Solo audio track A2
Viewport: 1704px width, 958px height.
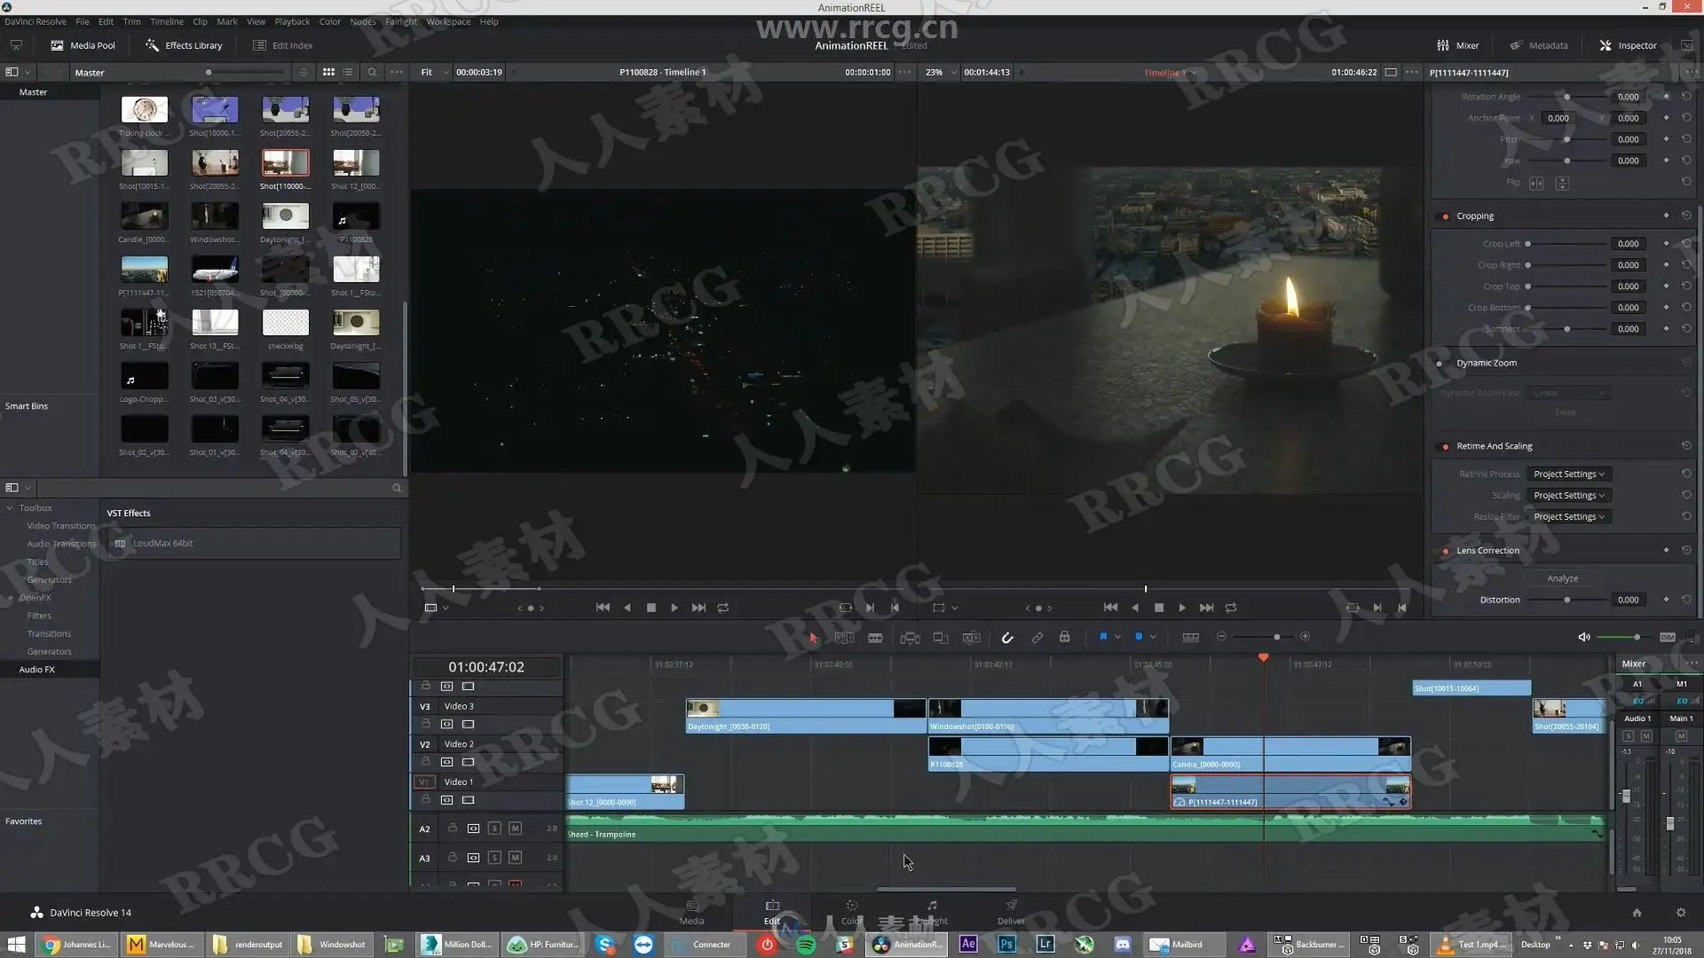point(494,828)
